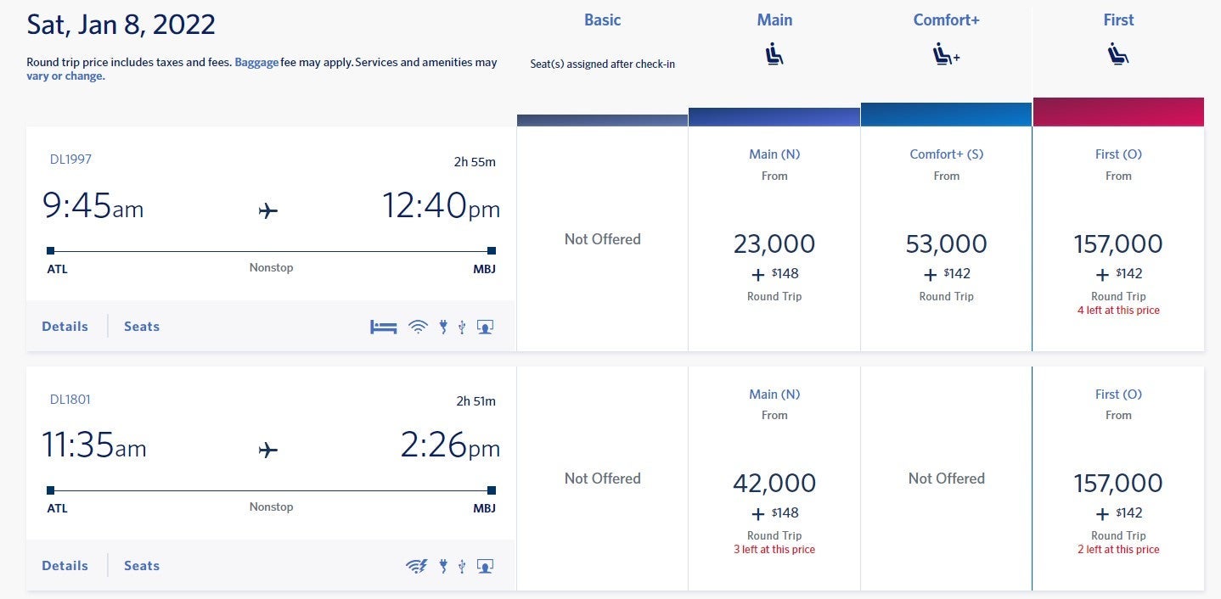Click the personal video screen icon on DL1997

485,327
